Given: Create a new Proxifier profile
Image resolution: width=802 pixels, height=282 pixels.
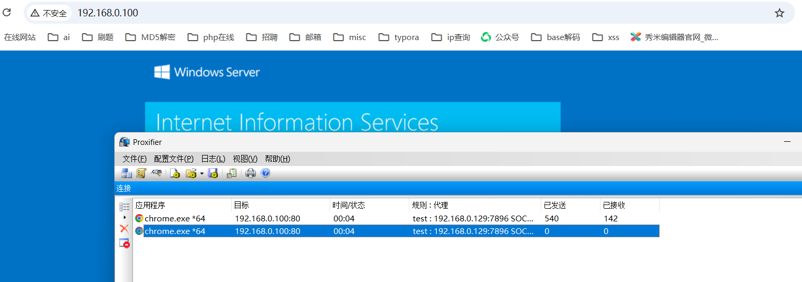Looking at the screenshot, I should tap(175, 173).
